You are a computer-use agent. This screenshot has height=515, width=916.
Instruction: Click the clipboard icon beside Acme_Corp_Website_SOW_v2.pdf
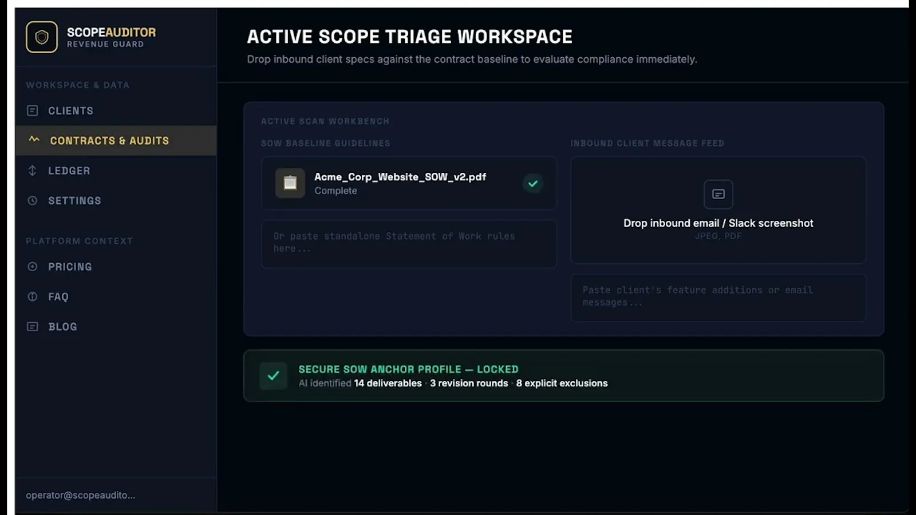pyautogui.click(x=290, y=183)
